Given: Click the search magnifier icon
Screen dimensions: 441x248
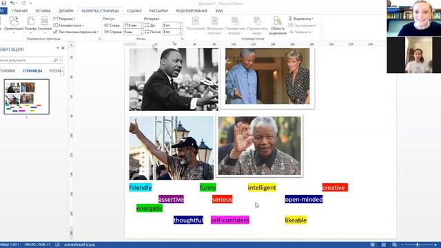Looking at the screenshot, I should 56,60.
